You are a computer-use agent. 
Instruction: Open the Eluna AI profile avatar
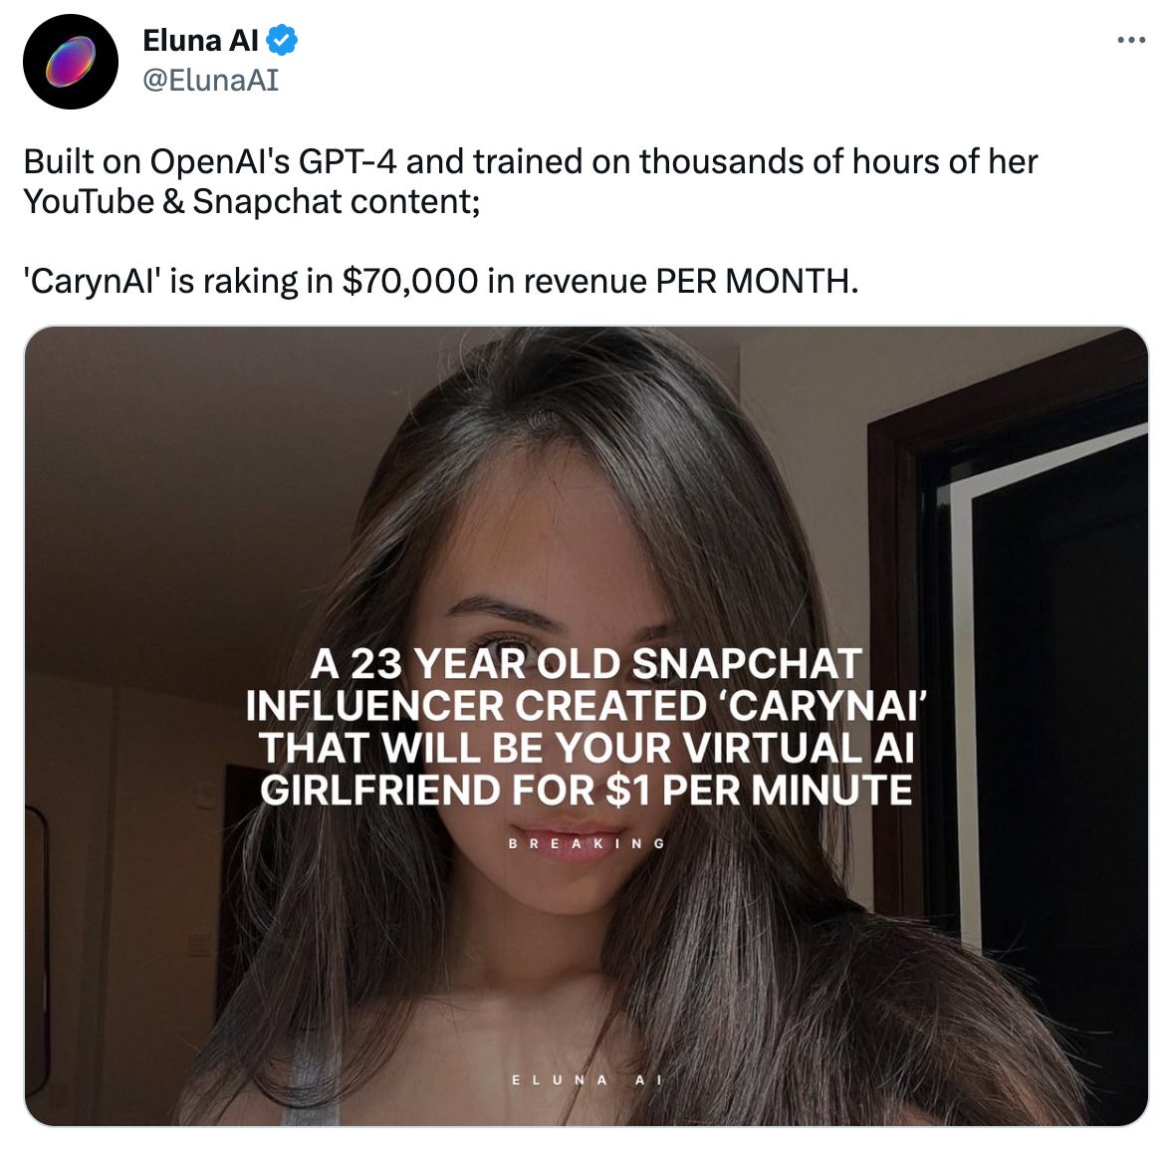coord(71,62)
